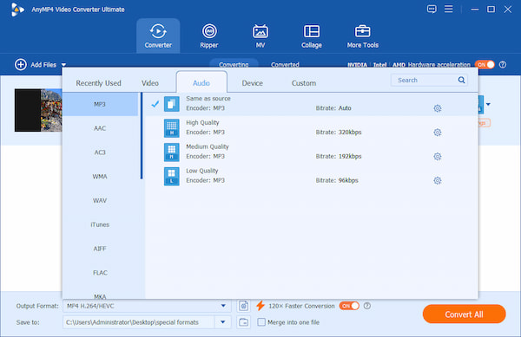Select WAV format in sidebar
This screenshot has width=521, height=337.
(x=100, y=200)
